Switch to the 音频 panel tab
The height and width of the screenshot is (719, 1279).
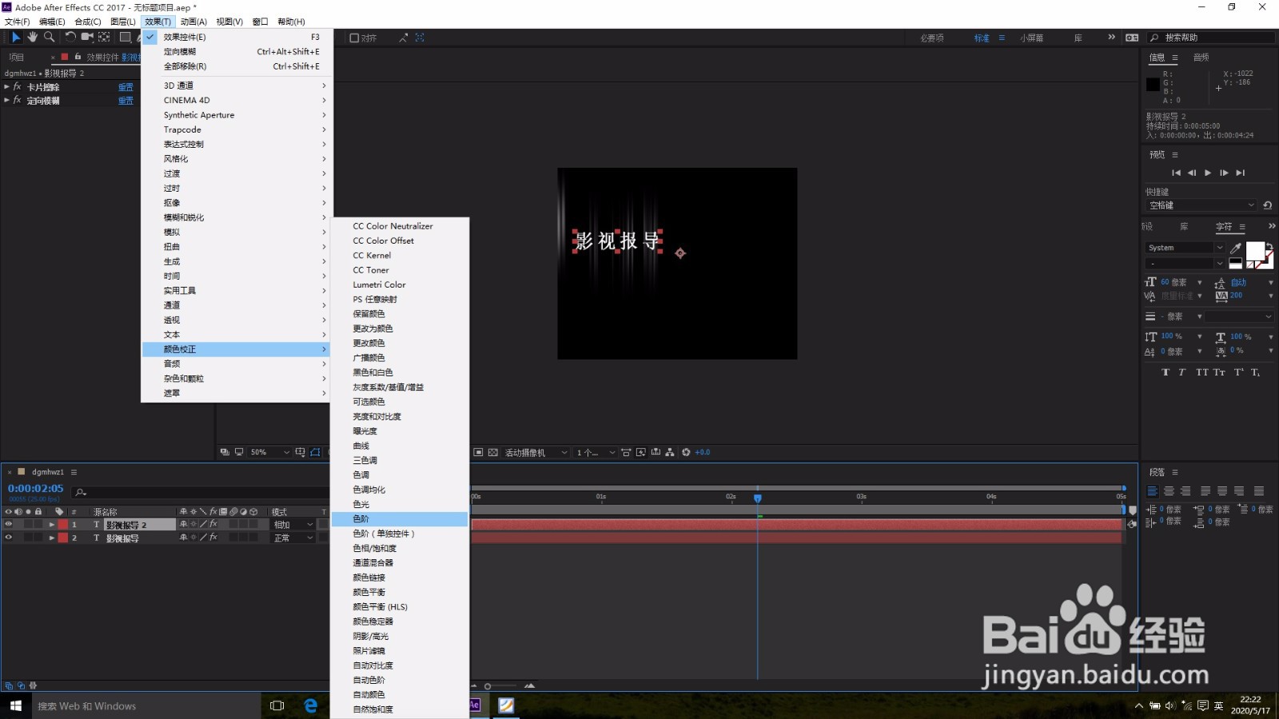click(x=1201, y=58)
